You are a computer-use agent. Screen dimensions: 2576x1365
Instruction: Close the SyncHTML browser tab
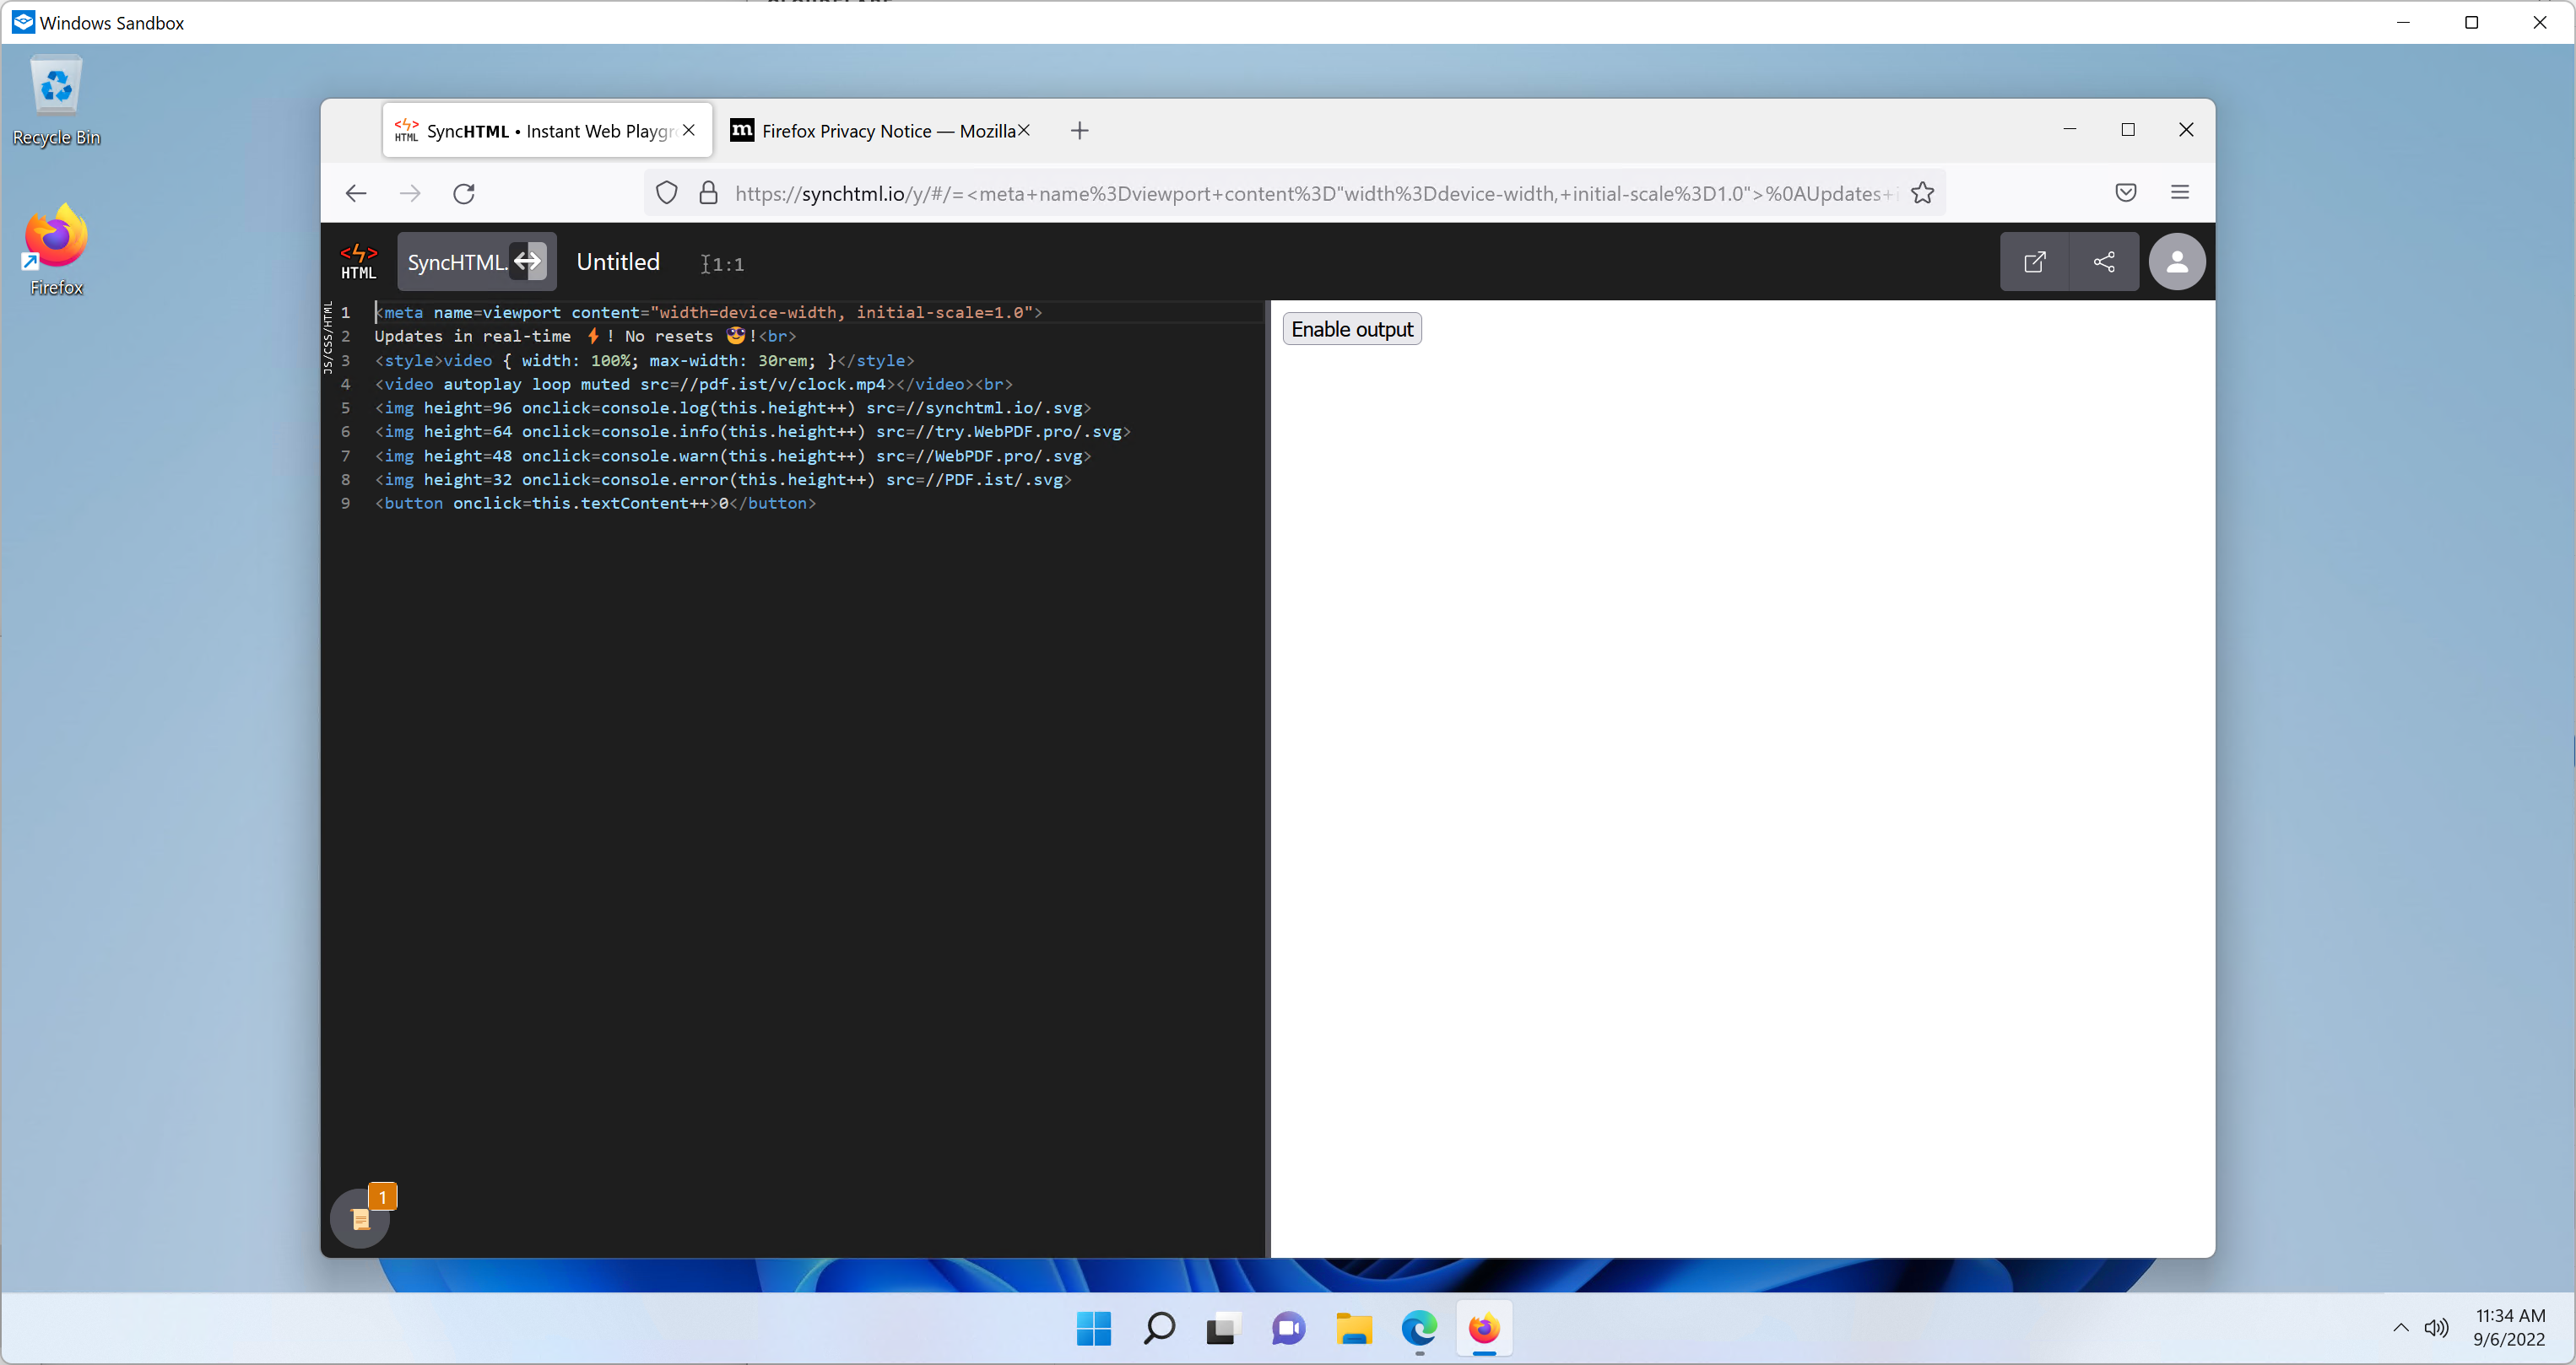(689, 130)
